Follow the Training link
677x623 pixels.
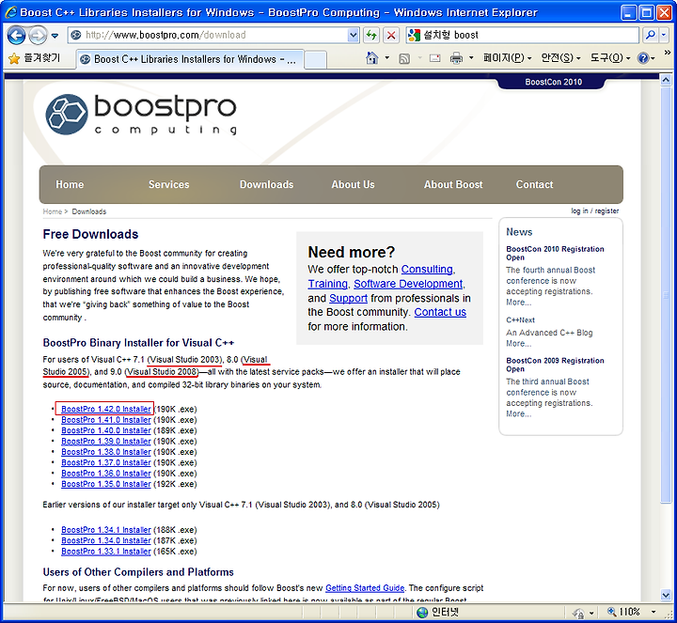327,284
